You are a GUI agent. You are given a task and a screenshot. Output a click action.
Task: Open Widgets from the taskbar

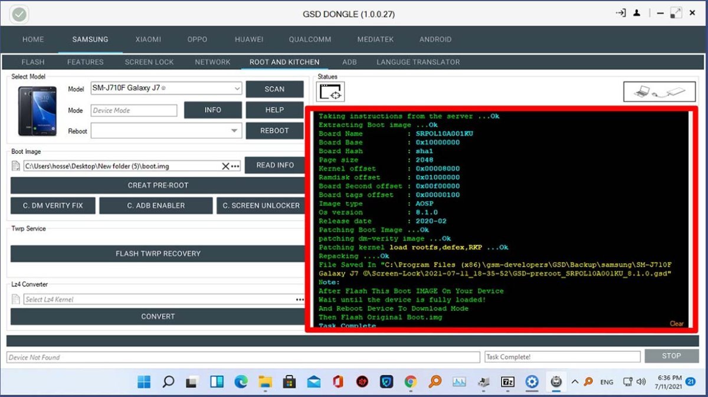[217, 382]
